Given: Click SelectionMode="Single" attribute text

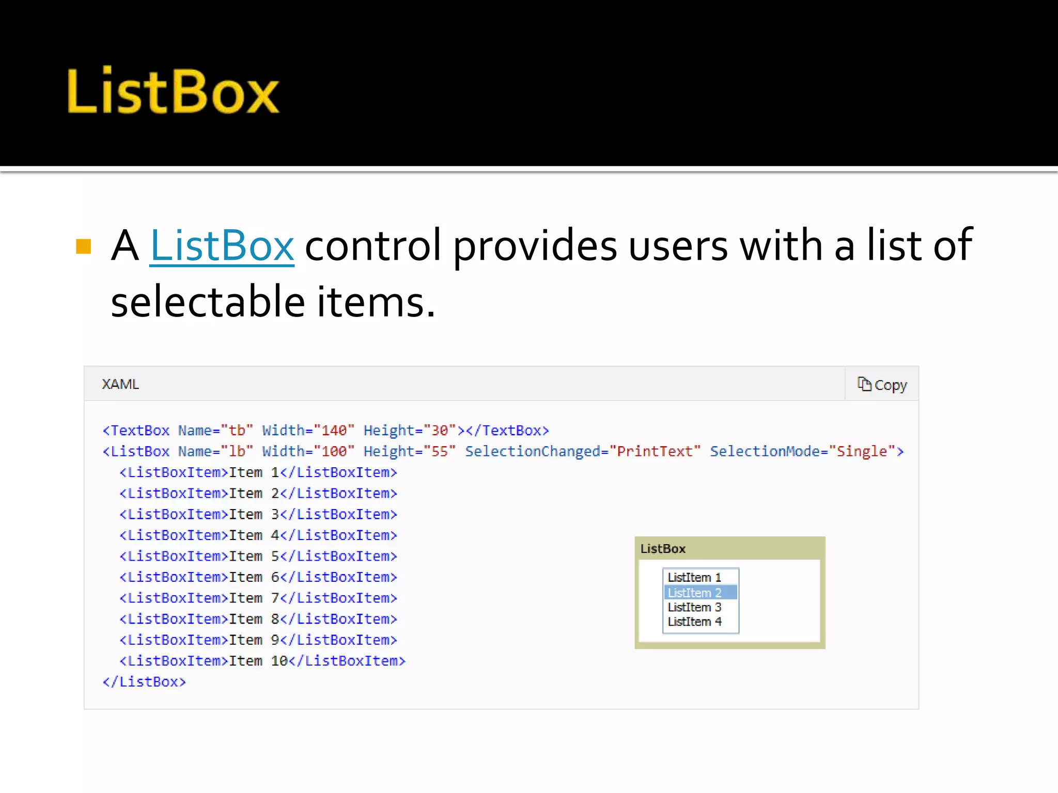Looking at the screenshot, I should click(x=803, y=451).
